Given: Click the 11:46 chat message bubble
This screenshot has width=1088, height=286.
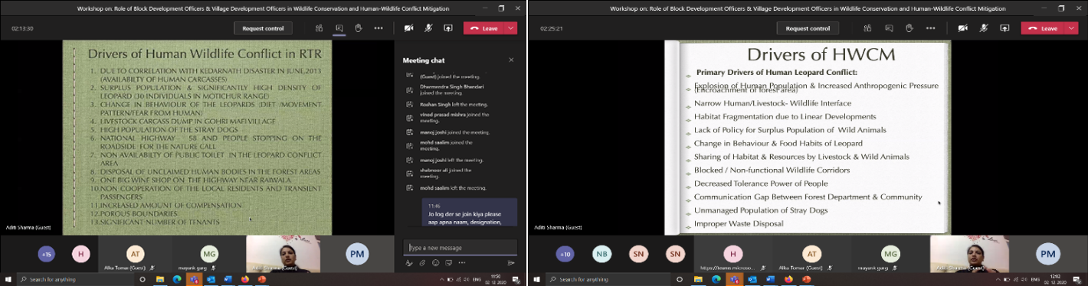Looking at the screenshot, I should tap(469, 213).
